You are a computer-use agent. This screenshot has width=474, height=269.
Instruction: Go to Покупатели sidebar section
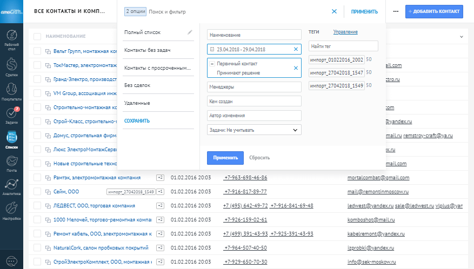(11, 92)
